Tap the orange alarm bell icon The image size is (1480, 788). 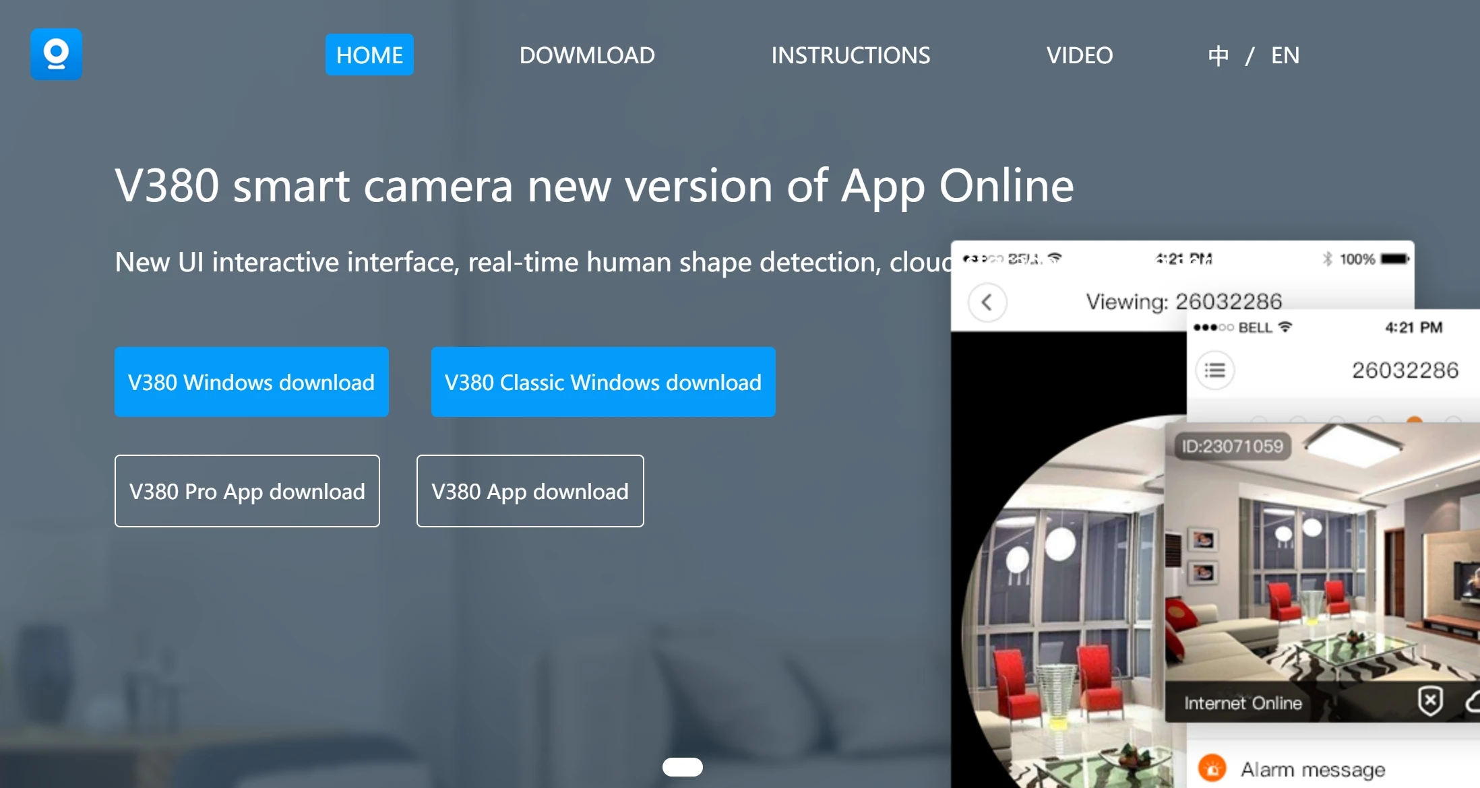coord(1212,768)
